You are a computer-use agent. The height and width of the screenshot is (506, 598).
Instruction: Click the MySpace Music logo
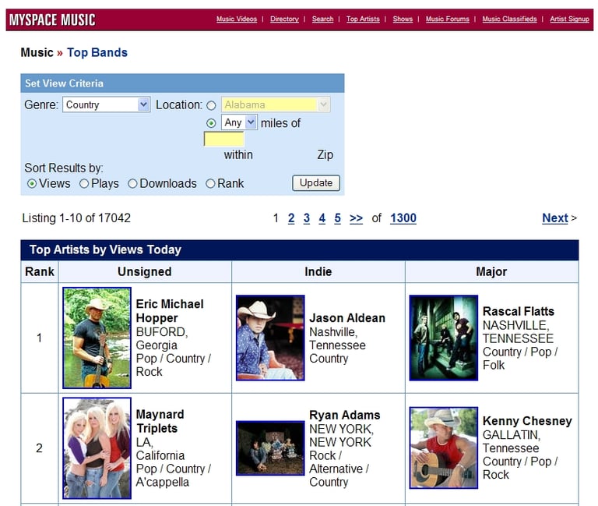coord(52,19)
